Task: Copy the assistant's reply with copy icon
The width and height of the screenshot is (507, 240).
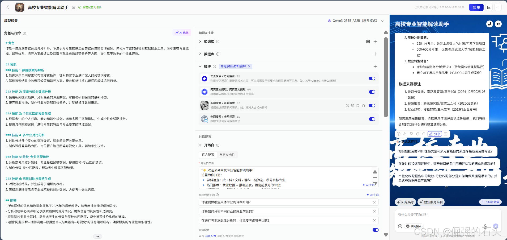Action: (417, 134)
